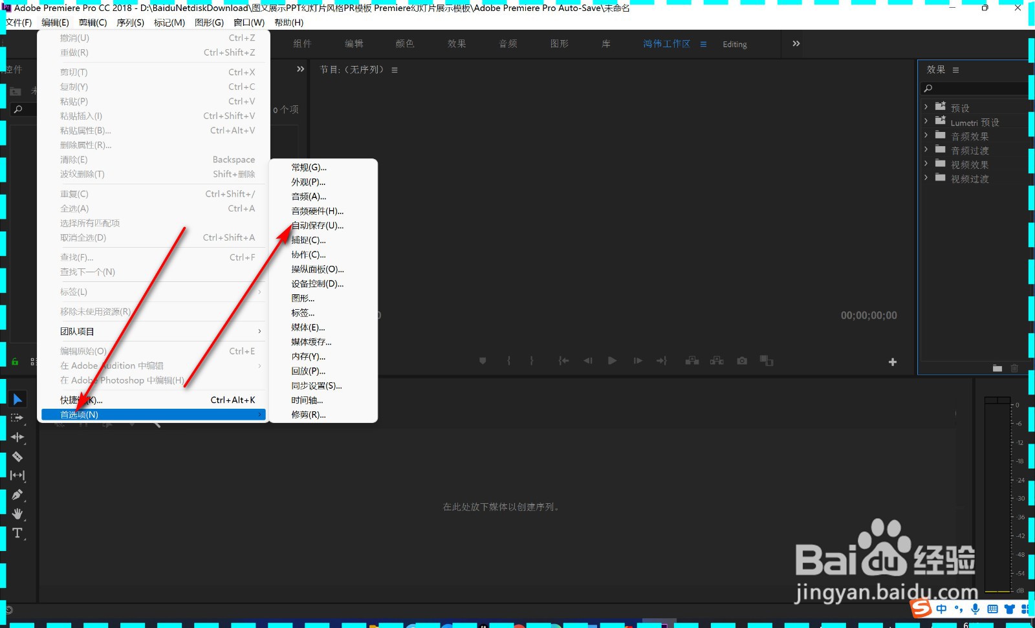
Task: Expand the 视频效果 folder
Action: [926, 164]
